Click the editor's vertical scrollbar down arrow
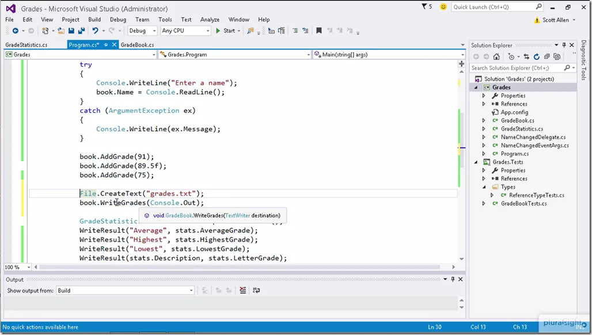The image size is (592, 335). [461, 259]
